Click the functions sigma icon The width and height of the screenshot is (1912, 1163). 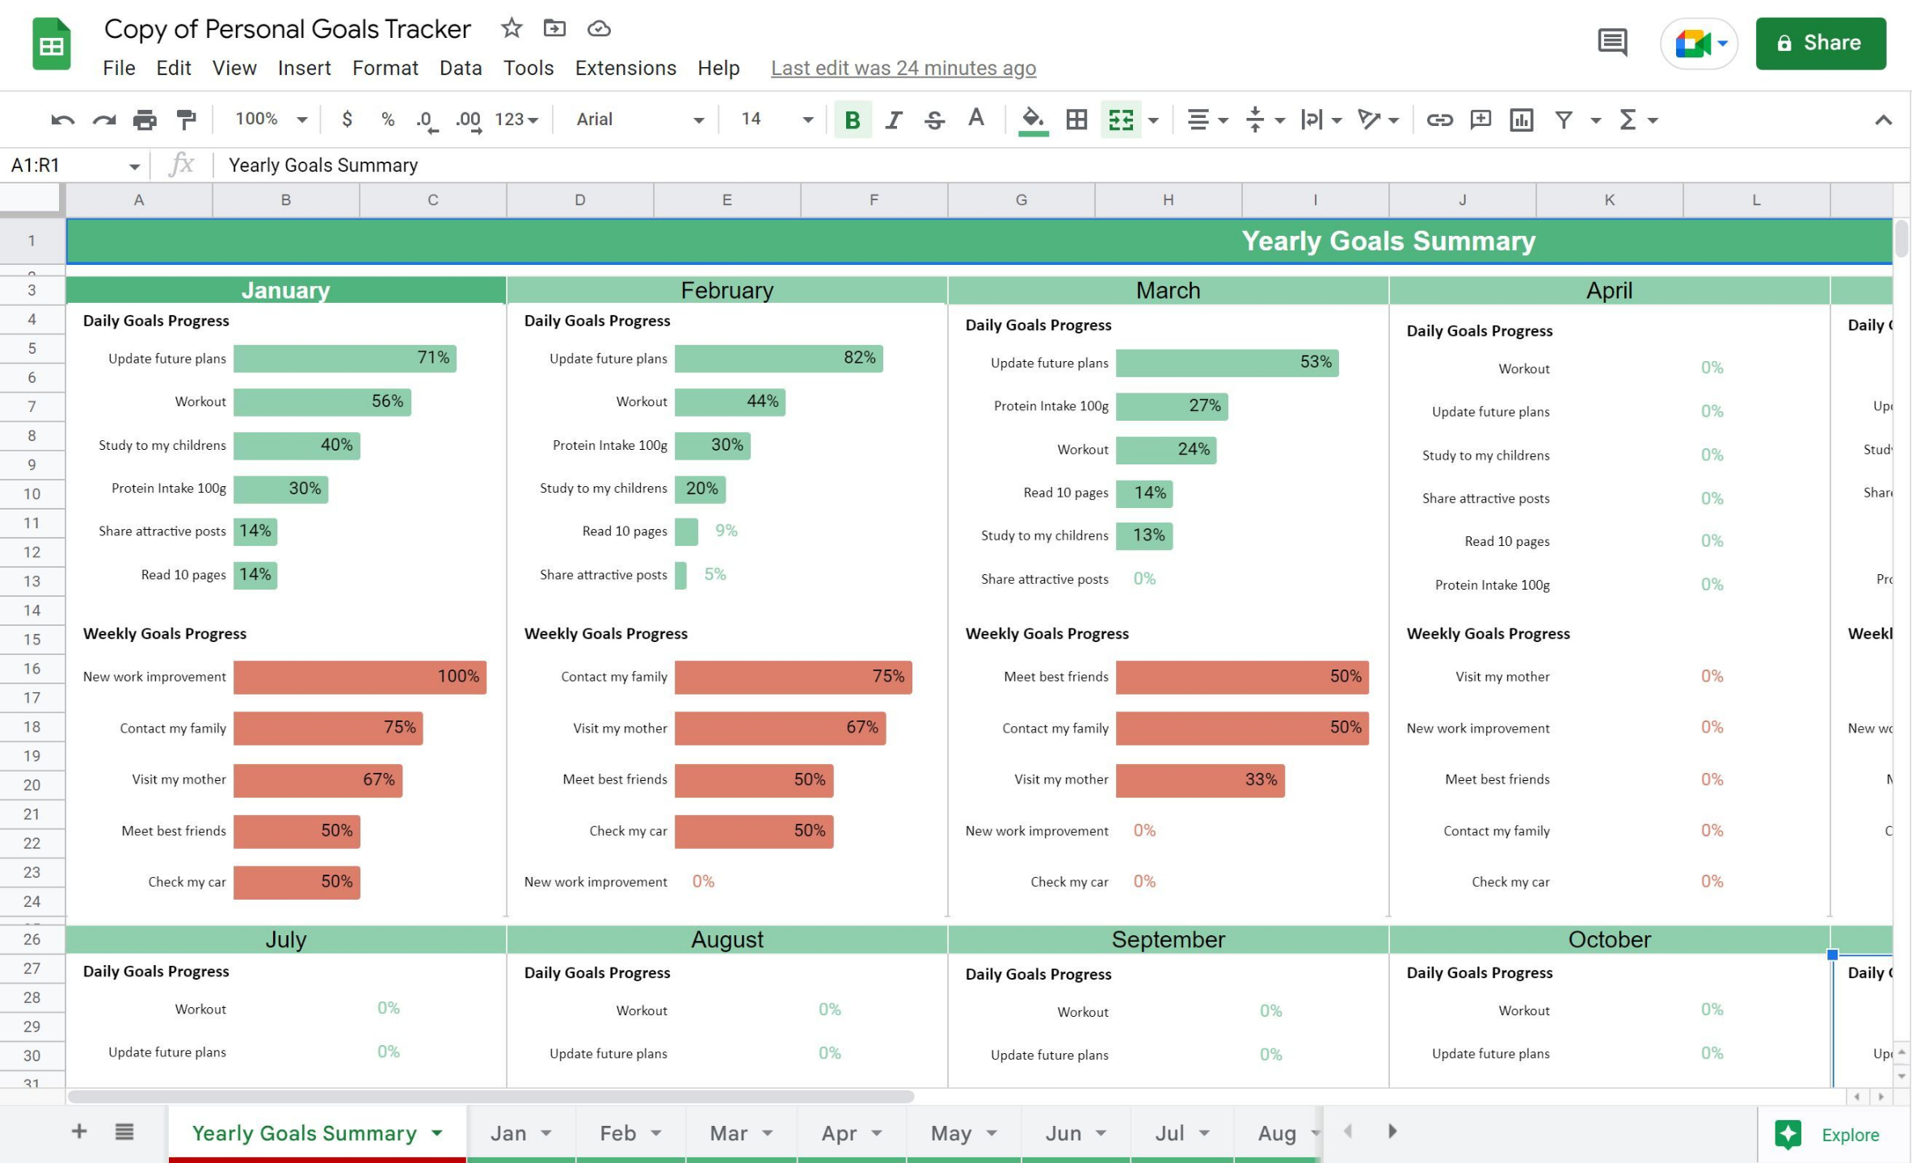[x=1628, y=120]
